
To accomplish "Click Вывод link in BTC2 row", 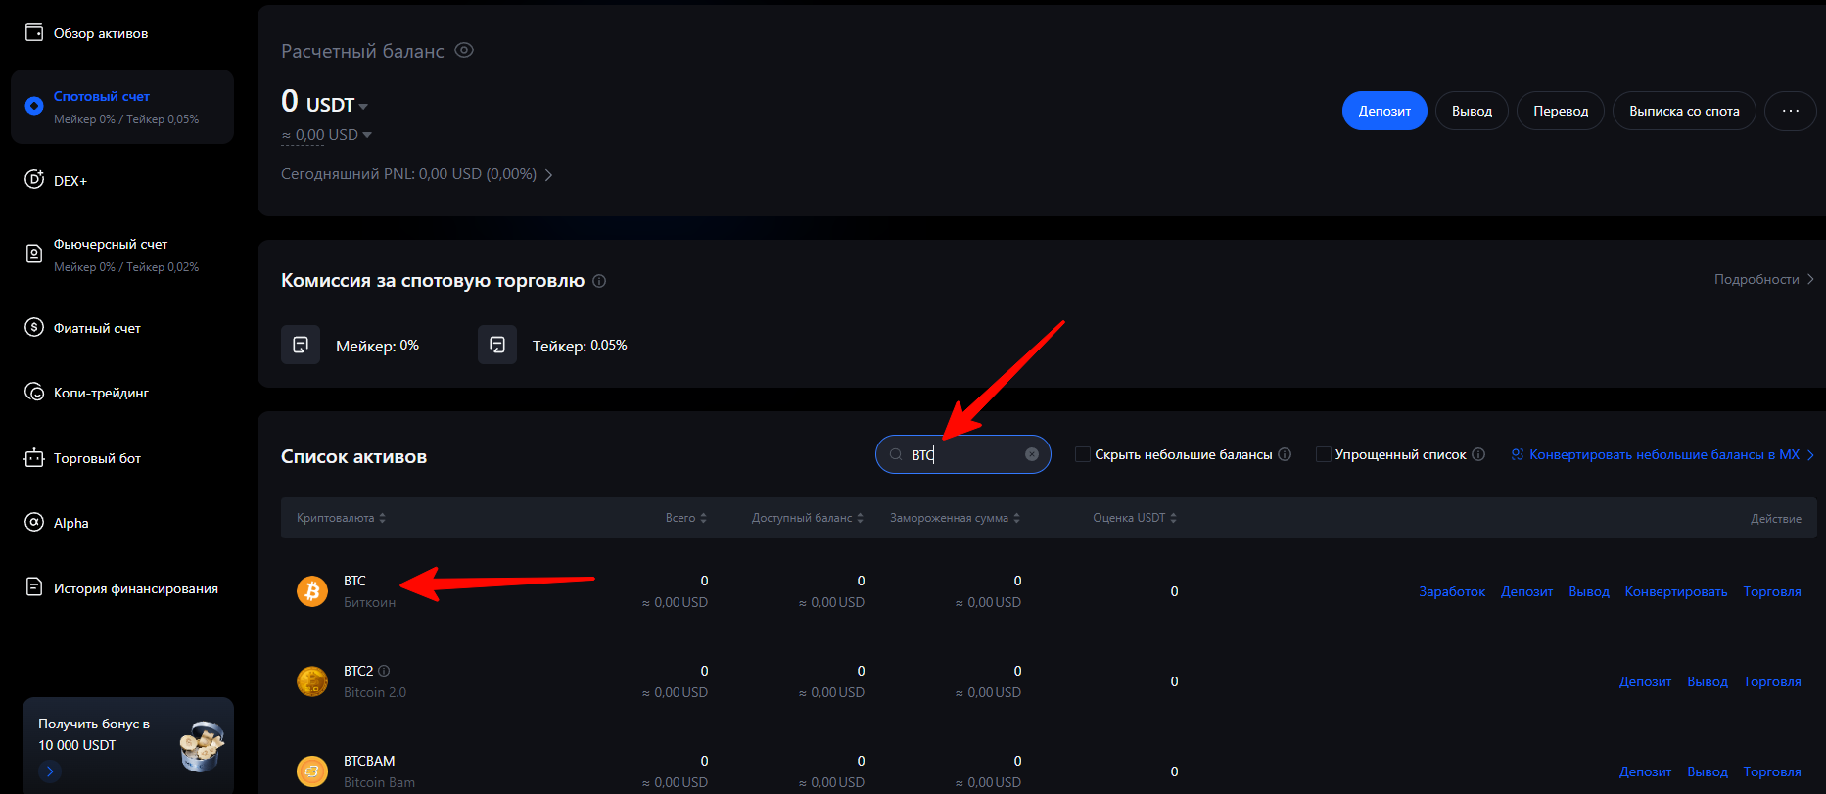I will coord(1708,681).
